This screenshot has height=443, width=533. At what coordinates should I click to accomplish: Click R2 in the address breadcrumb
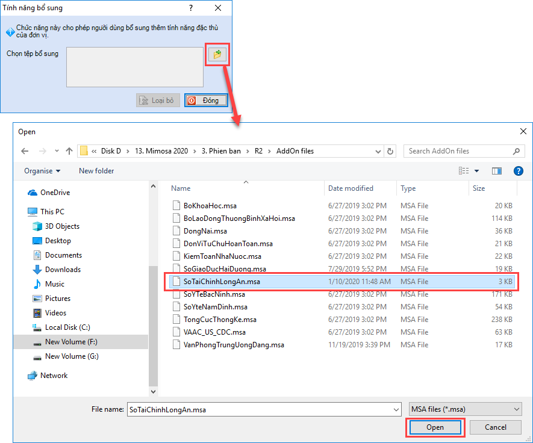tap(259, 151)
